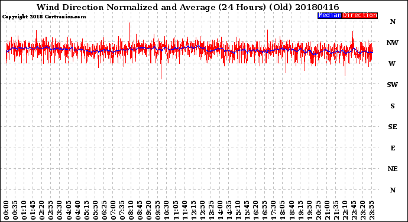
Task: Click the E axis label
Action: pyautogui.click(x=393, y=148)
